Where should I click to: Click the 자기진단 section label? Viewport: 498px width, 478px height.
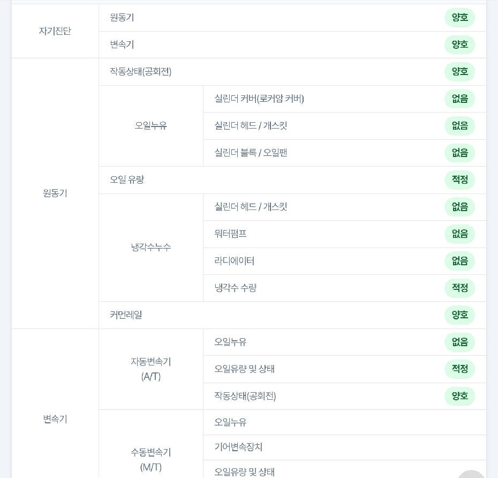click(55, 31)
